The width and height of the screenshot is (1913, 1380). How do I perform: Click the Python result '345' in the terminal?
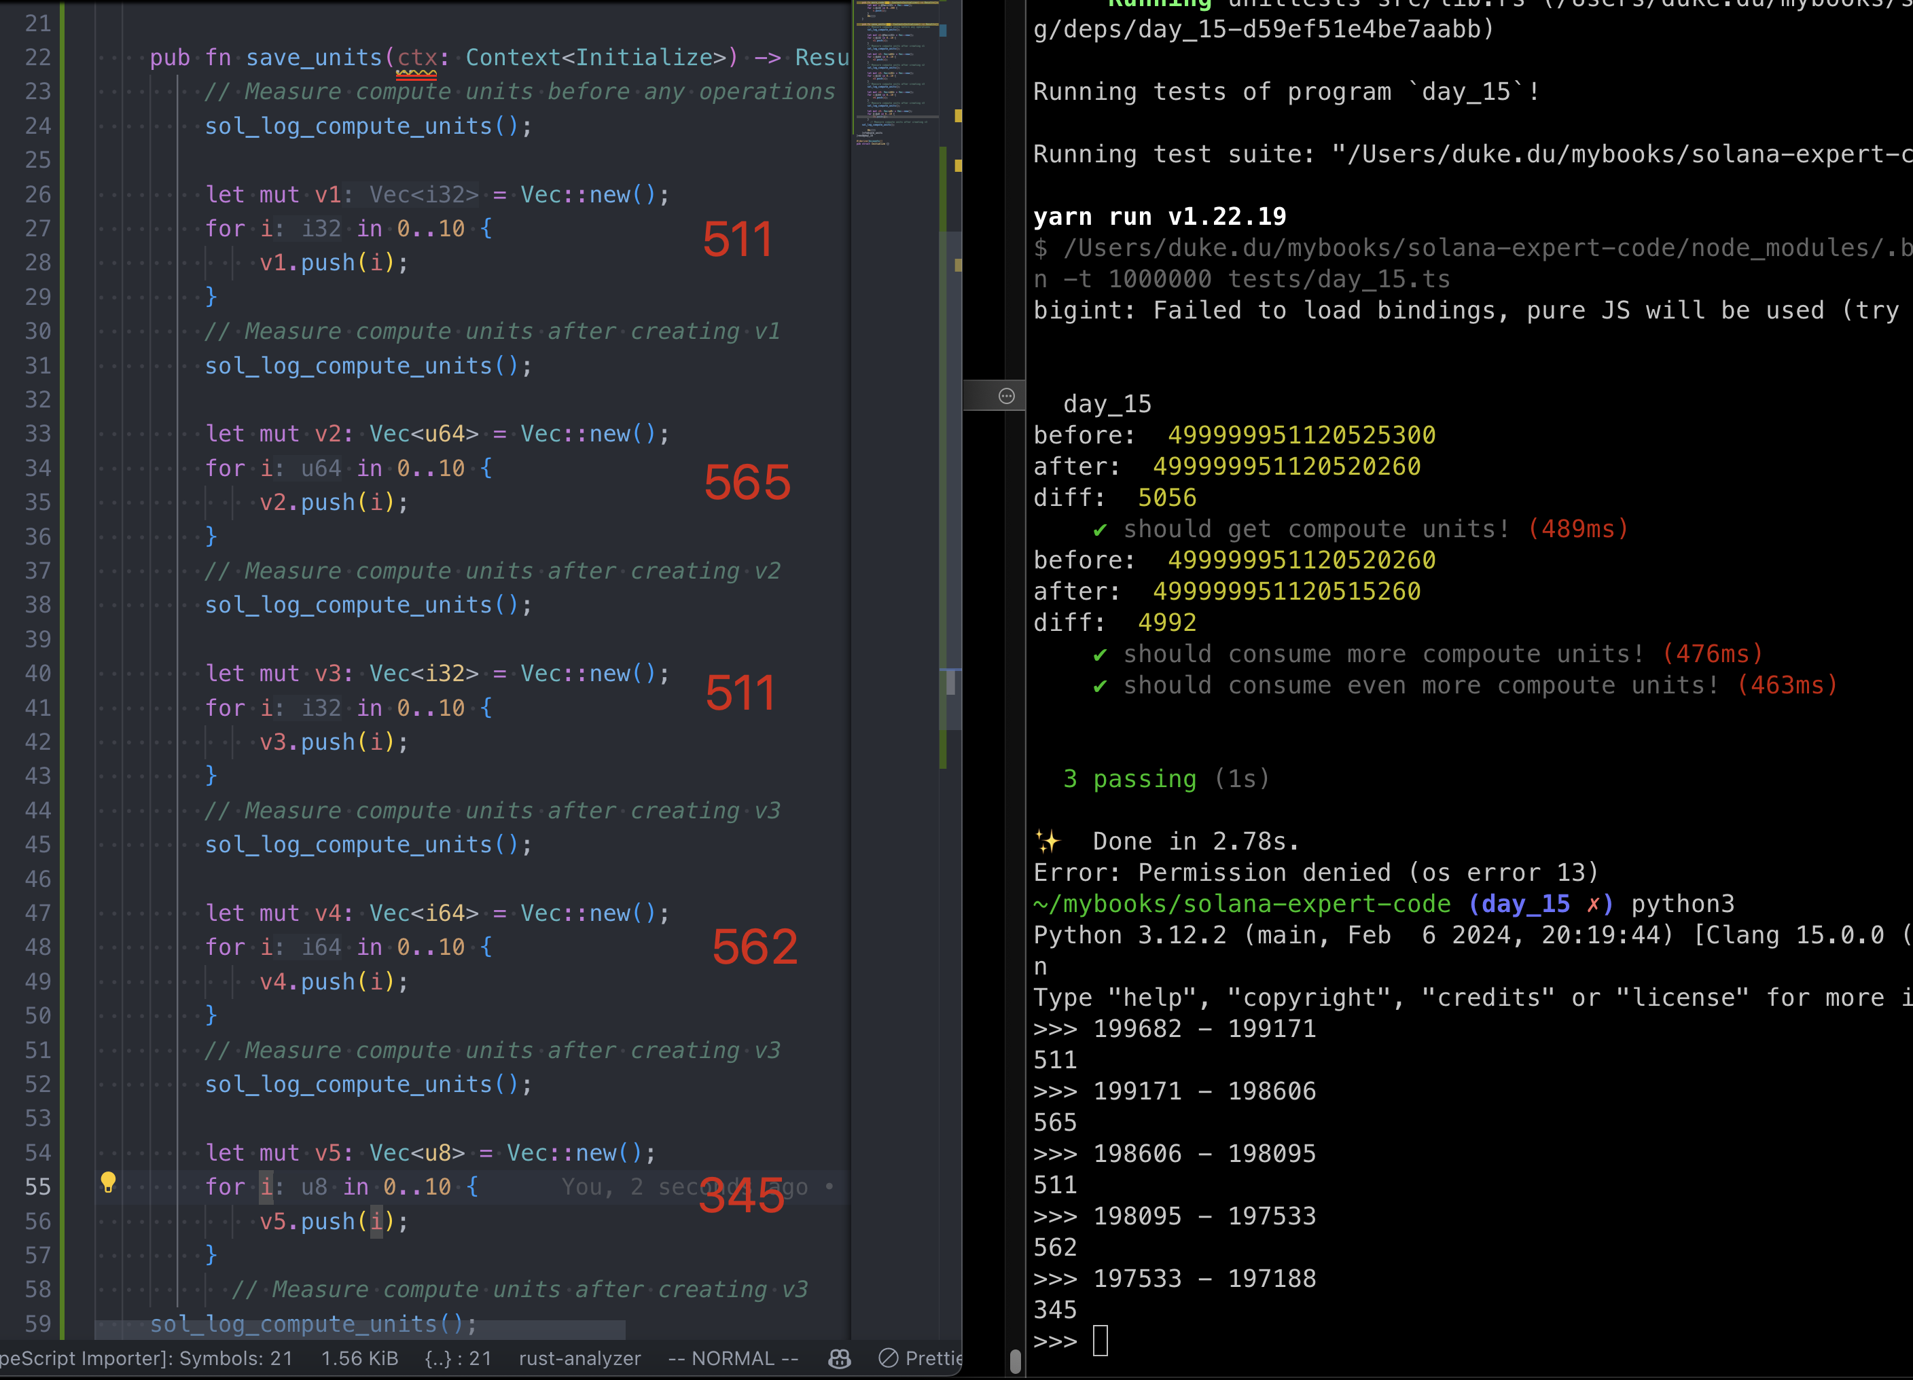(x=1055, y=1309)
